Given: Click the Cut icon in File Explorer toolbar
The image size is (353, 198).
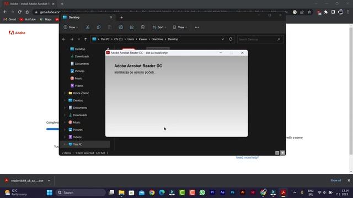Looking at the screenshot, I should [x=88, y=27].
